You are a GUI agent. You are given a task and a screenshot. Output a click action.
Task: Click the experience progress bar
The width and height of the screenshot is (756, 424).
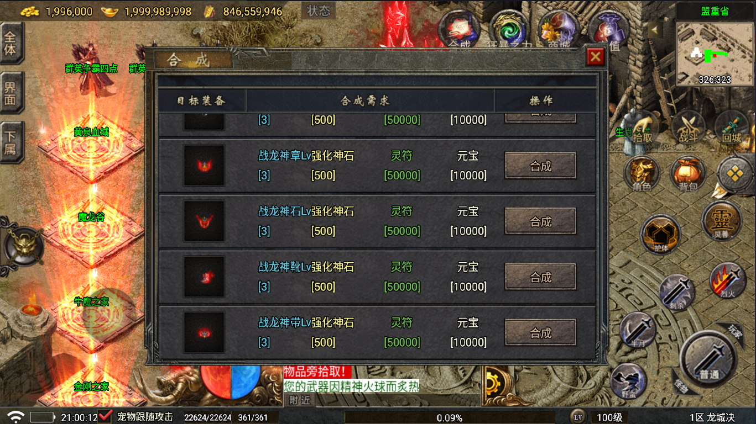[x=450, y=417]
